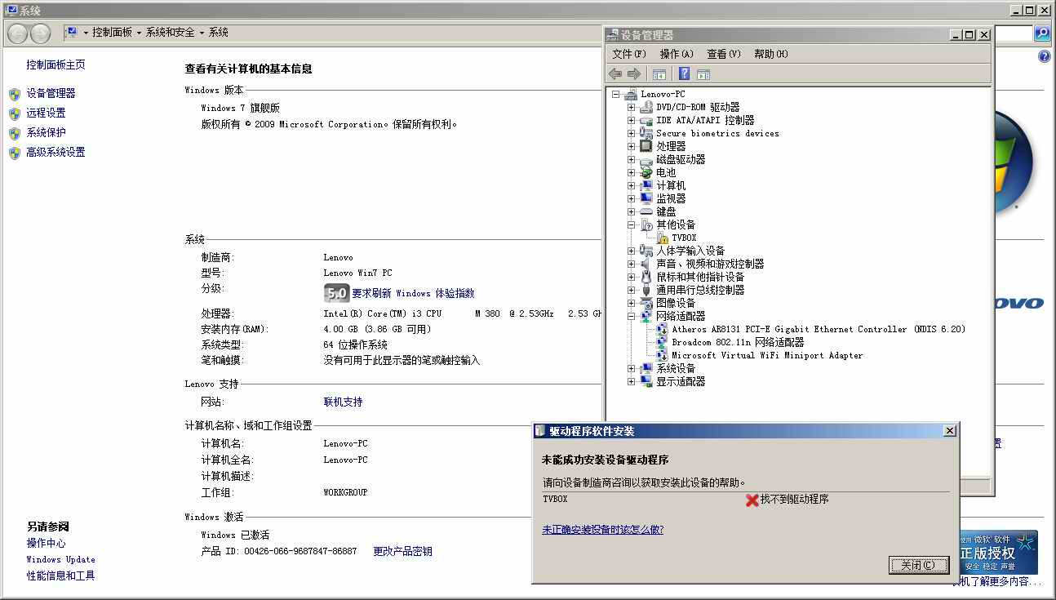Click the Forward navigation button in System window
This screenshot has height=600, width=1056.
point(41,33)
